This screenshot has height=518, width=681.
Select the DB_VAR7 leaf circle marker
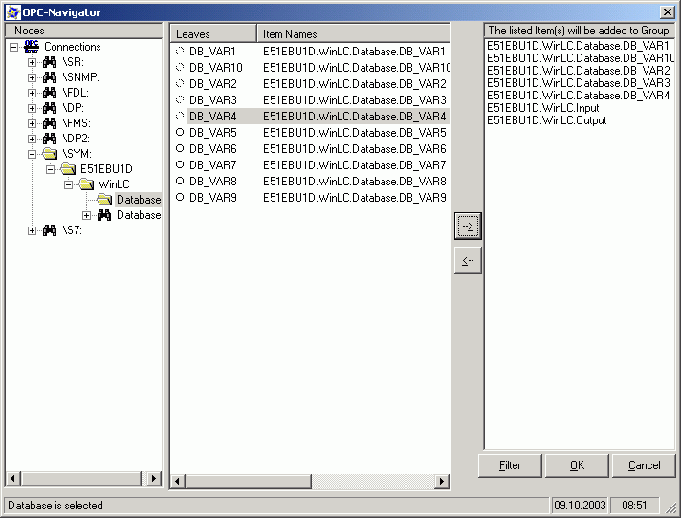click(179, 165)
